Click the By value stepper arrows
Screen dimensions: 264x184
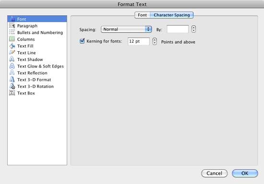coord(193,29)
